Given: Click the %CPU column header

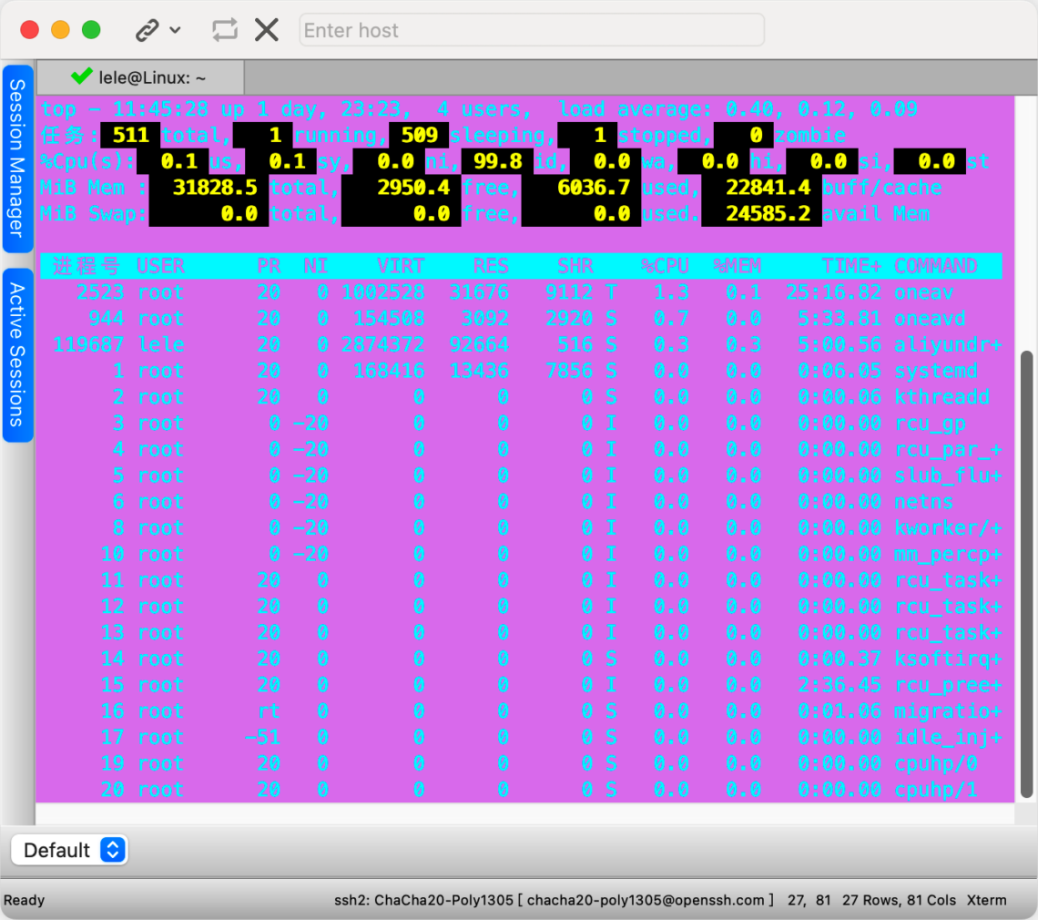Looking at the screenshot, I should coord(665,266).
